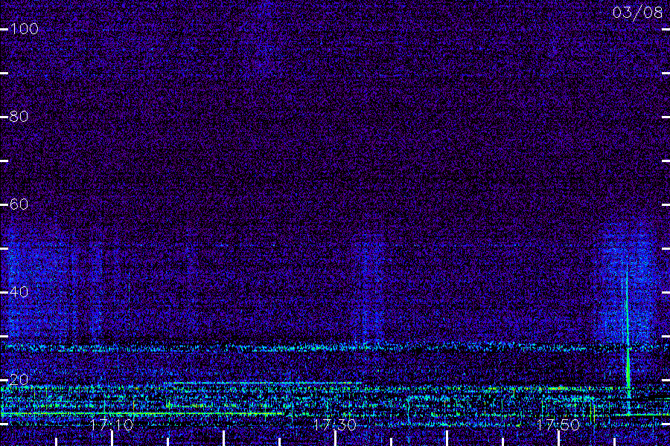Click the 17:10 time axis label

tap(112, 424)
